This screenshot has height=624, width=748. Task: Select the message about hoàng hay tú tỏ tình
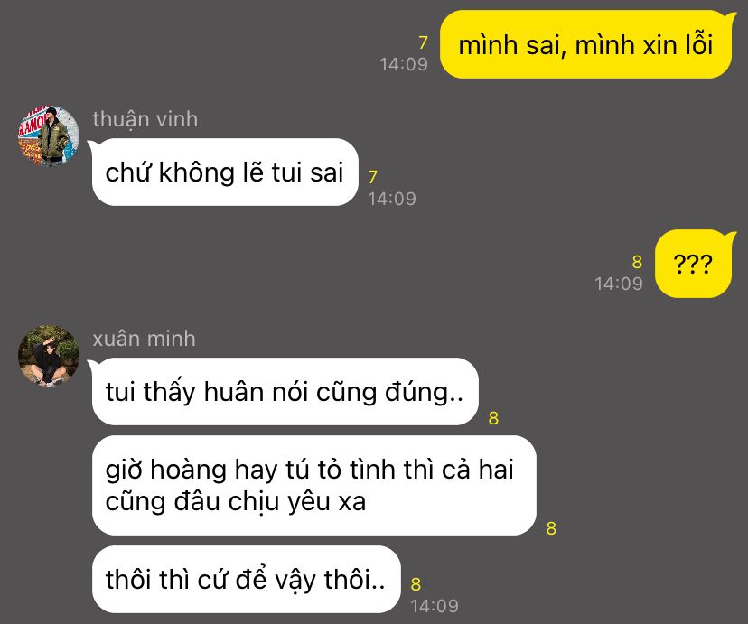click(313, 485)
